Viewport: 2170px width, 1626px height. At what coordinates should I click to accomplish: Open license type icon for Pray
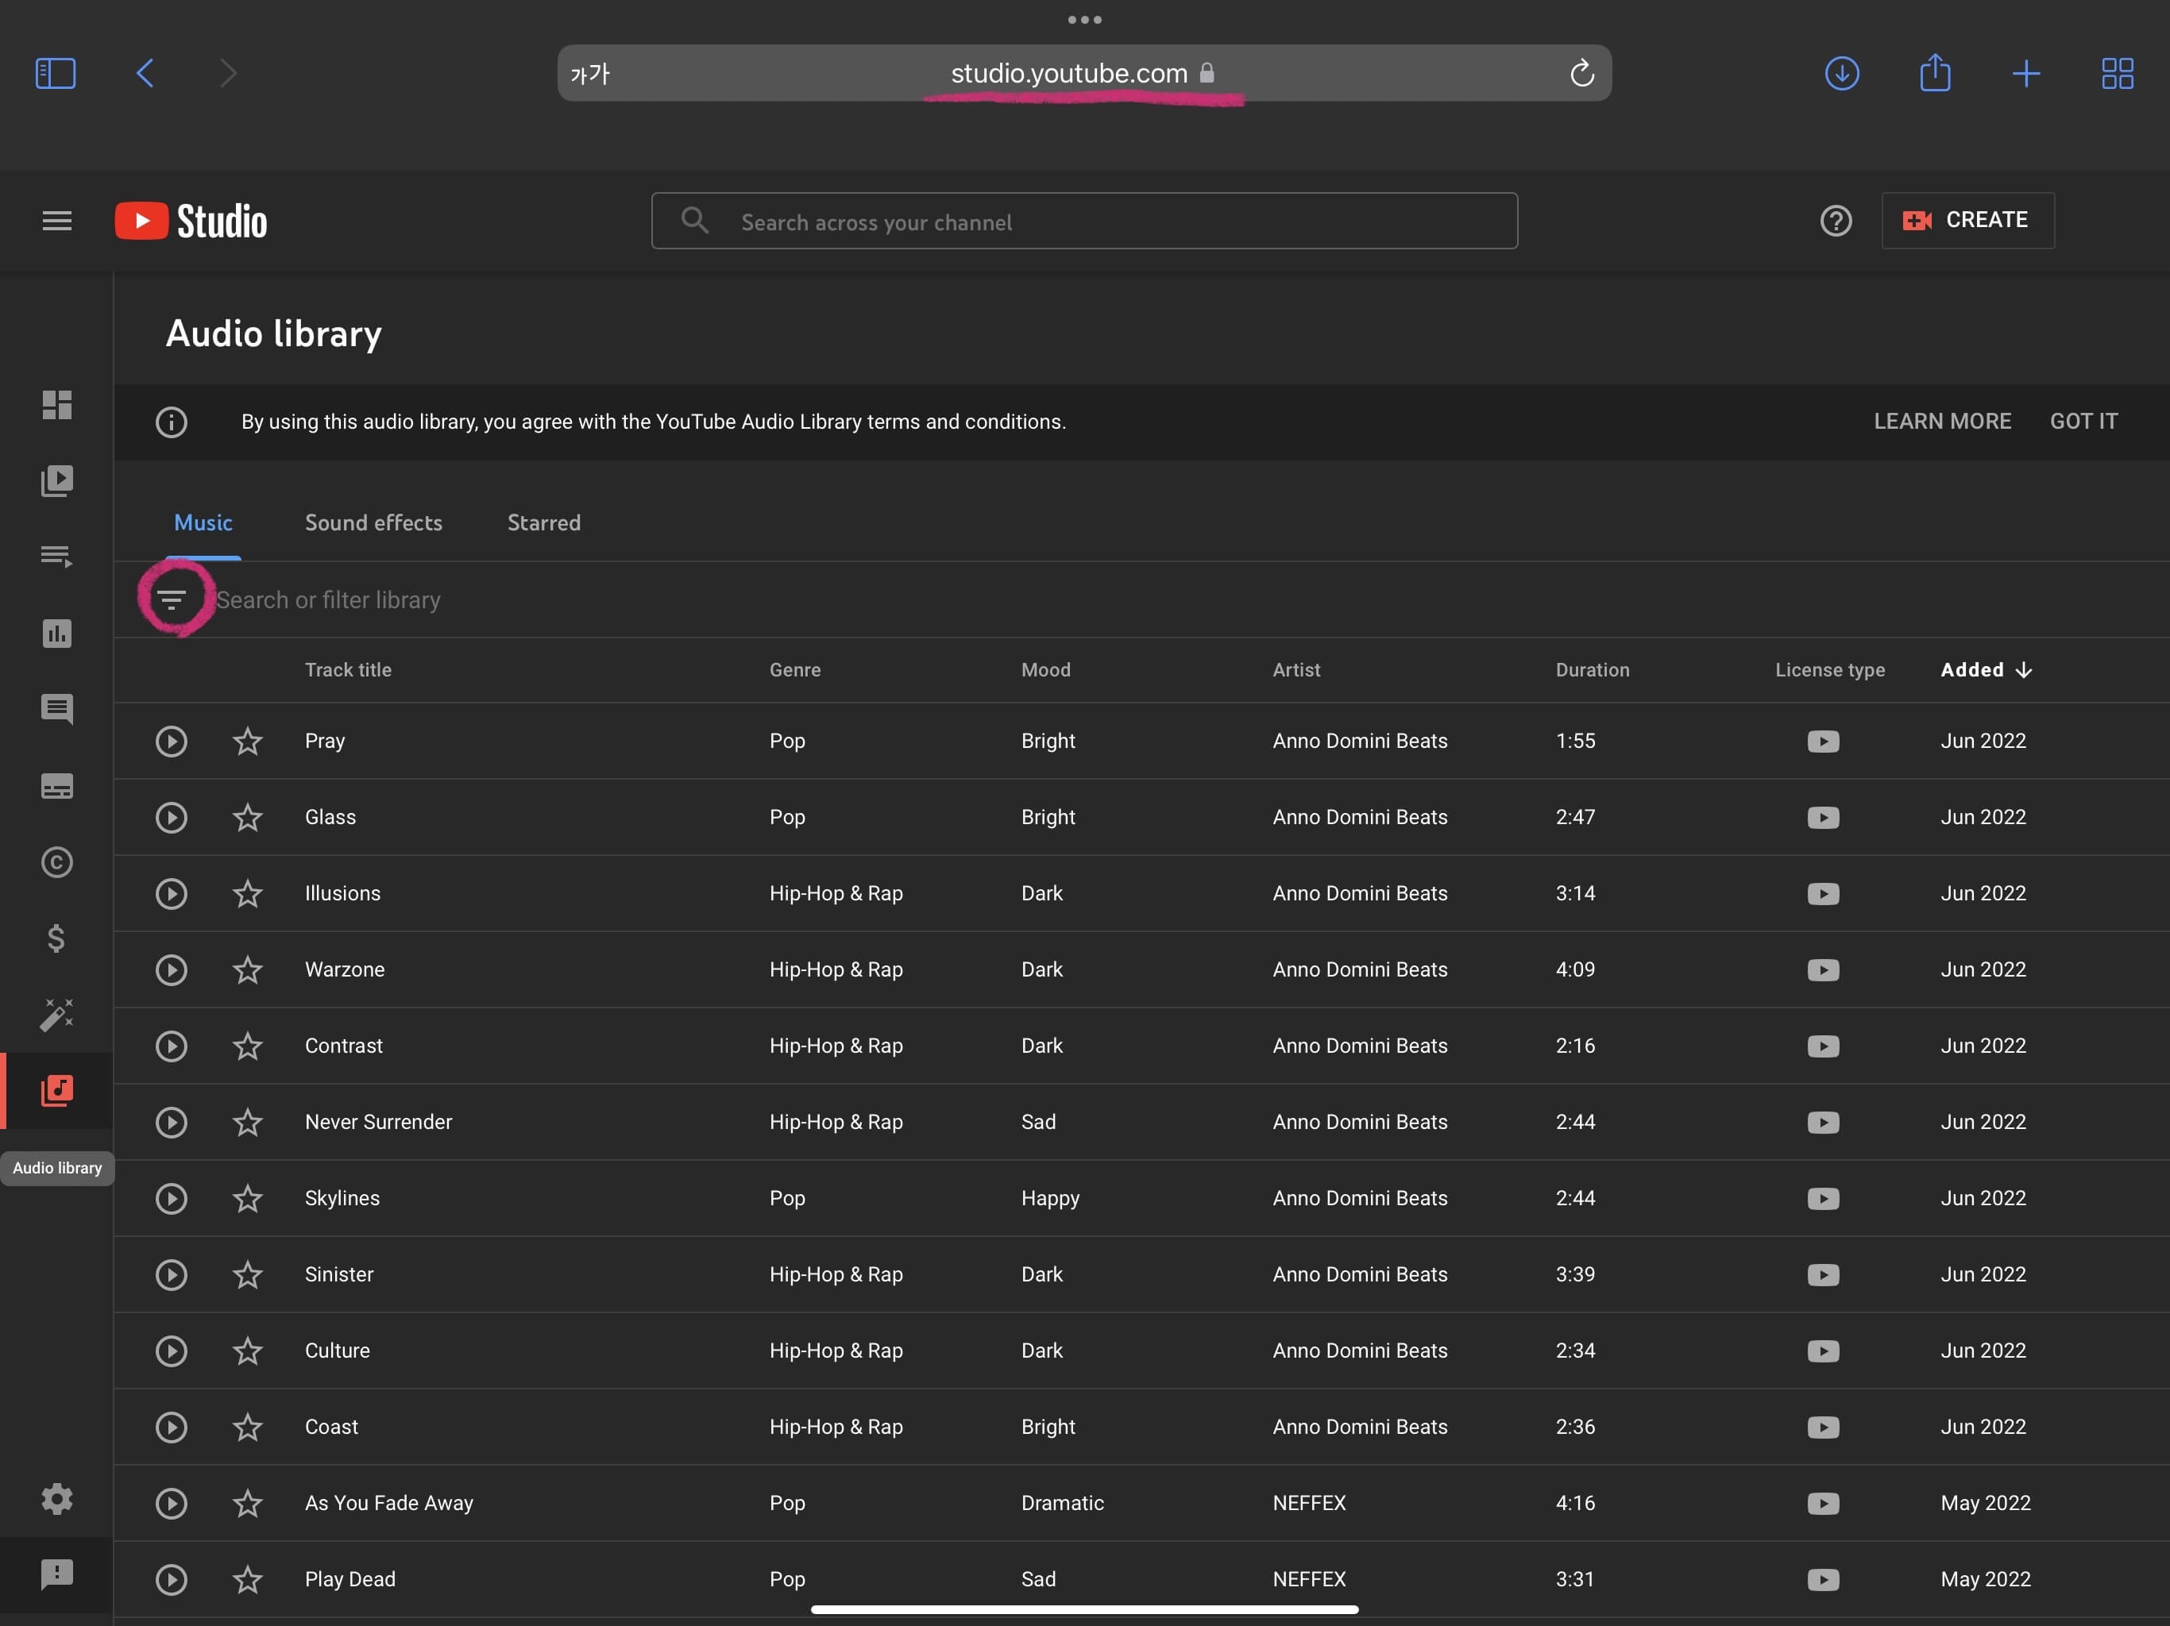[x=1823, y=742]
